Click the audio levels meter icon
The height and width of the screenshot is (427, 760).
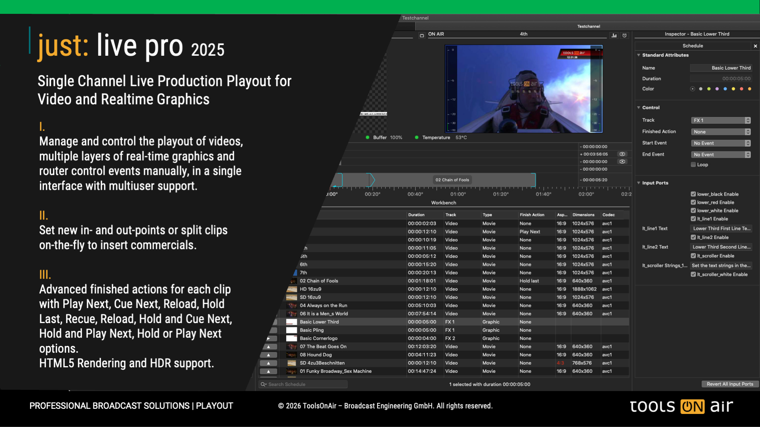614,36
